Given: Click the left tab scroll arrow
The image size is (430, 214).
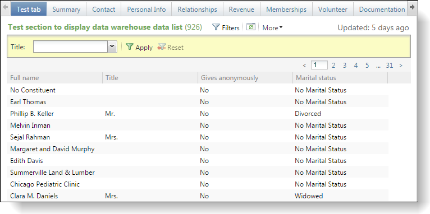Looking at the screenshot, I should (x=6, y=8).
